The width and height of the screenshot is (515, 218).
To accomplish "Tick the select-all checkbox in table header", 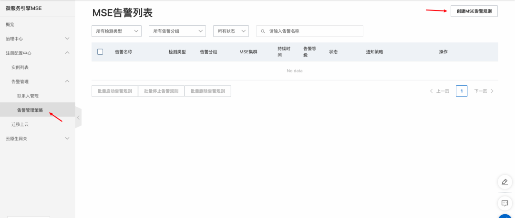I will 100,52.
